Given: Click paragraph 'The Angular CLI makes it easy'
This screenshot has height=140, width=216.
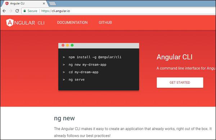Looking at the screenshot, I should click(x=133, y=129).
